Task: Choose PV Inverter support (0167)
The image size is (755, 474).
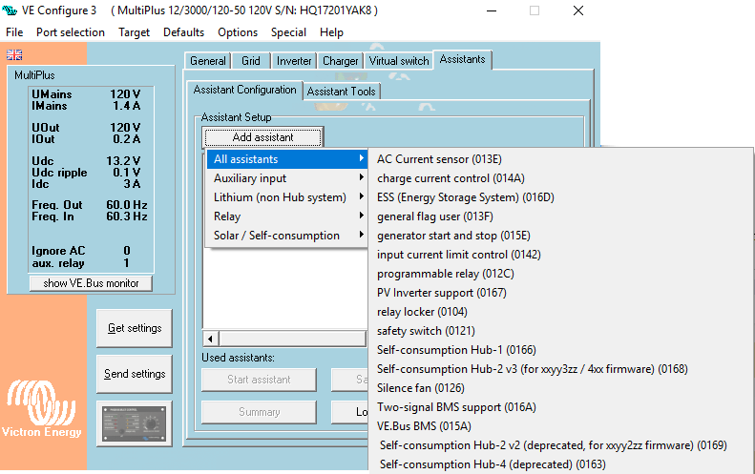Action: click(x=561, y=293)
